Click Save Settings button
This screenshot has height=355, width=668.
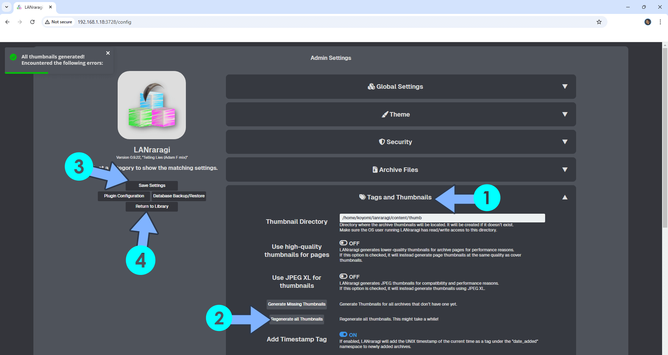152,186
